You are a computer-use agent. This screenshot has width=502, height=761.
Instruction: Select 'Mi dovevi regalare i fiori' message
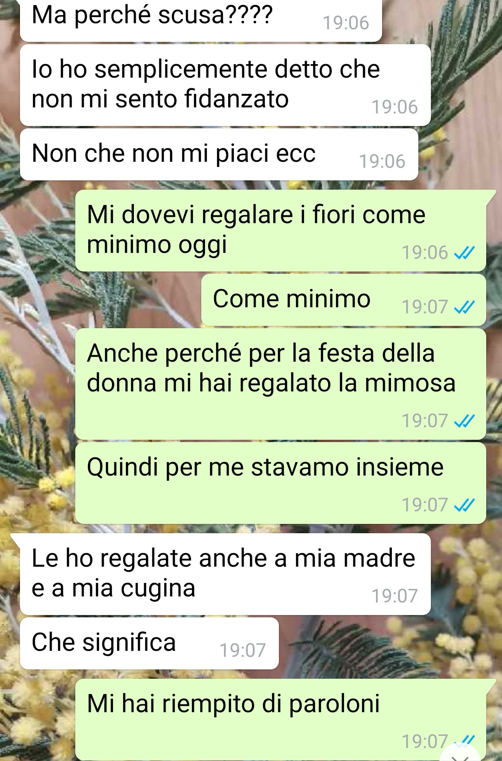(x=281, y=231)
